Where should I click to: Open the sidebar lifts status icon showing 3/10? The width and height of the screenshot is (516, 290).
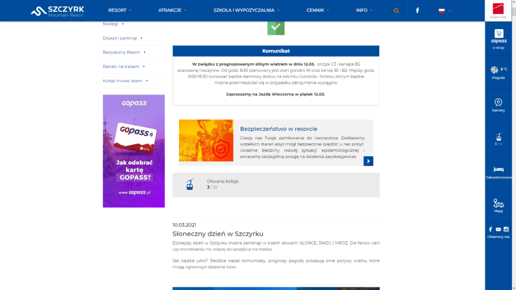498,136
